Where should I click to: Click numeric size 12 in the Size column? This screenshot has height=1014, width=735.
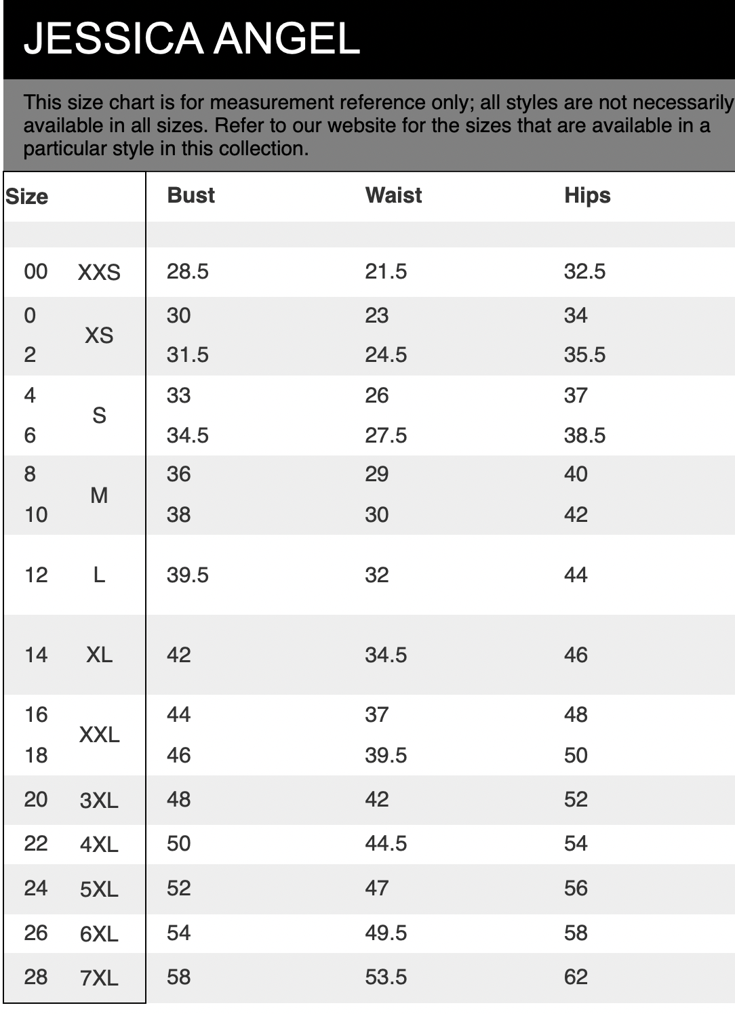[x=36, y=575]
